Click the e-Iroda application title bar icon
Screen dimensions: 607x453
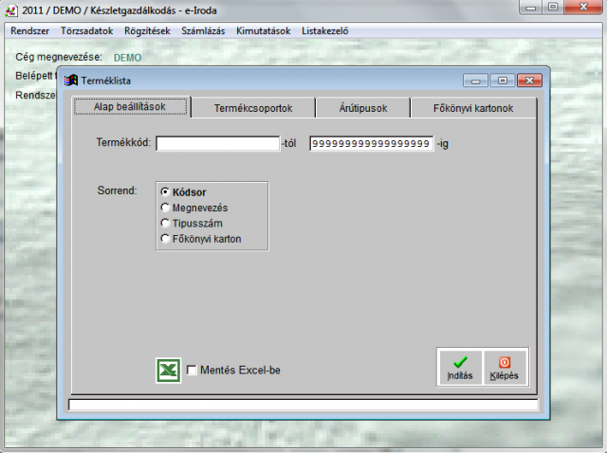tap(10, 9)
